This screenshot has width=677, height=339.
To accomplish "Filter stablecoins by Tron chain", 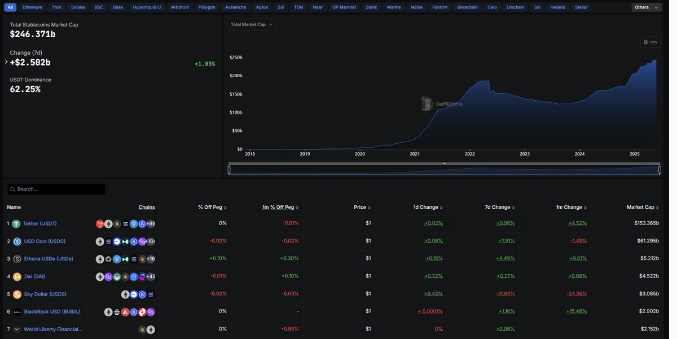I will point(56,7).
